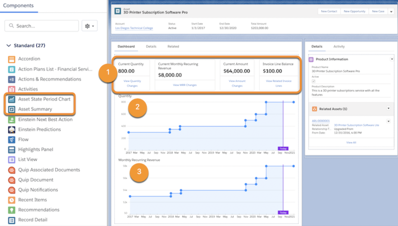This screenshot has width=398, height=226.
Task: Open the Los Diegos Technical College link
Action: [134, 28]
